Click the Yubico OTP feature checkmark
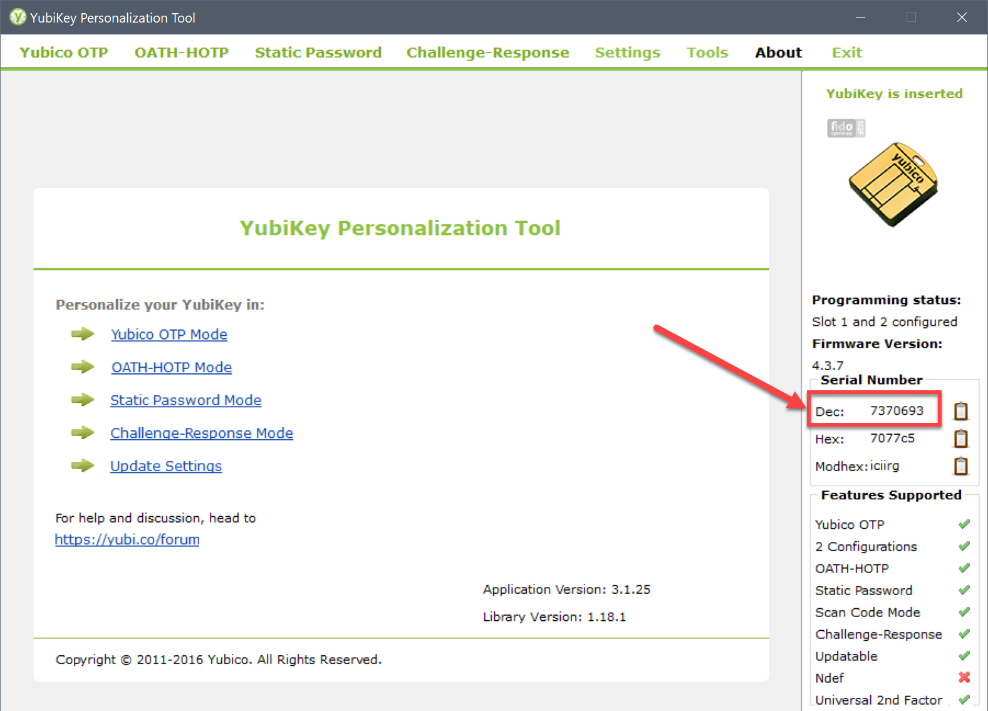 point(964,524)
